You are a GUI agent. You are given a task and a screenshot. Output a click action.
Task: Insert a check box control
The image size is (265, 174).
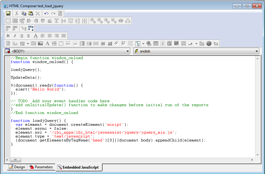click(124, 43)
